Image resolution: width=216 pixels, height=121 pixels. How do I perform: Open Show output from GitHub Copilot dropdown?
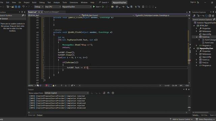click(66, 93)
